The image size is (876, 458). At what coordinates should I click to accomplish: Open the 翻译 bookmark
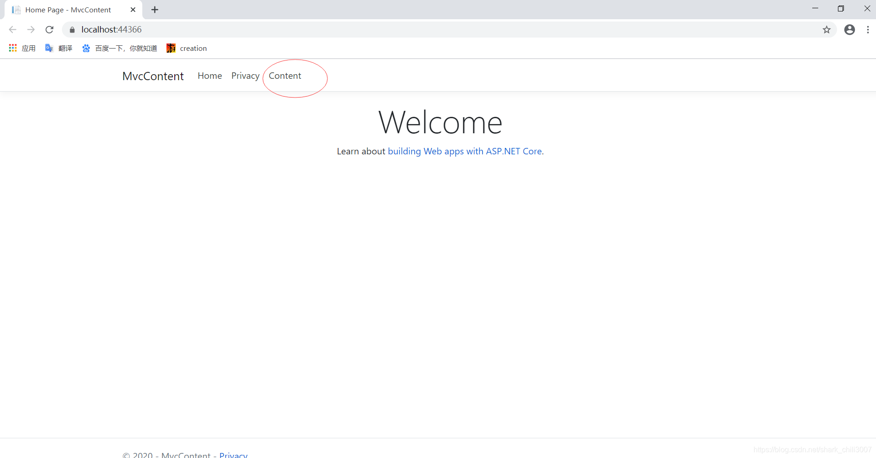pos(59,48)
